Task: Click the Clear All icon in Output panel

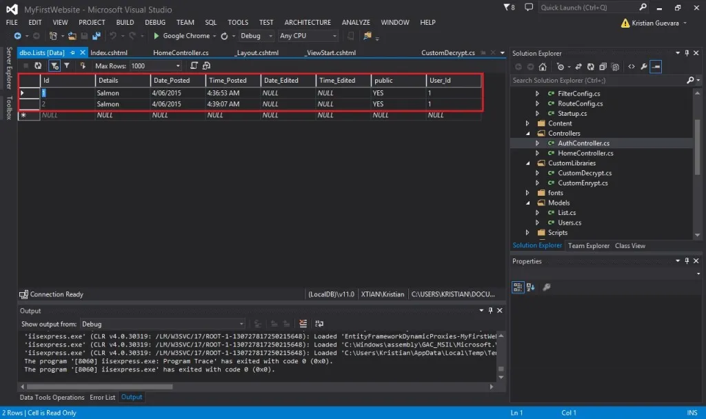Action: coord(303,324)
